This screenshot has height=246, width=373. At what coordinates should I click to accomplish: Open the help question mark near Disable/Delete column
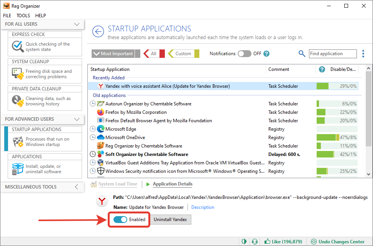coord(321,69)
